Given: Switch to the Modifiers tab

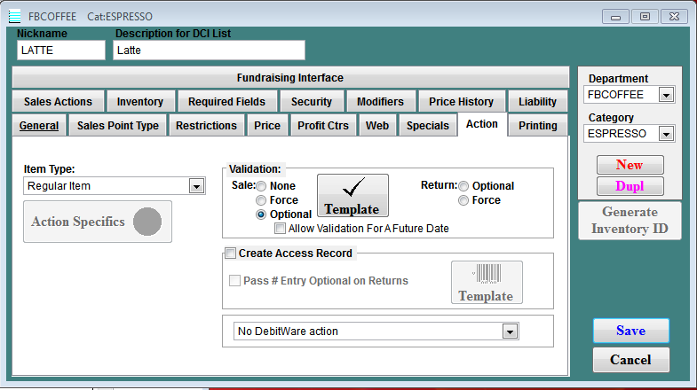Looking at the screenshot, I should 381,102.
